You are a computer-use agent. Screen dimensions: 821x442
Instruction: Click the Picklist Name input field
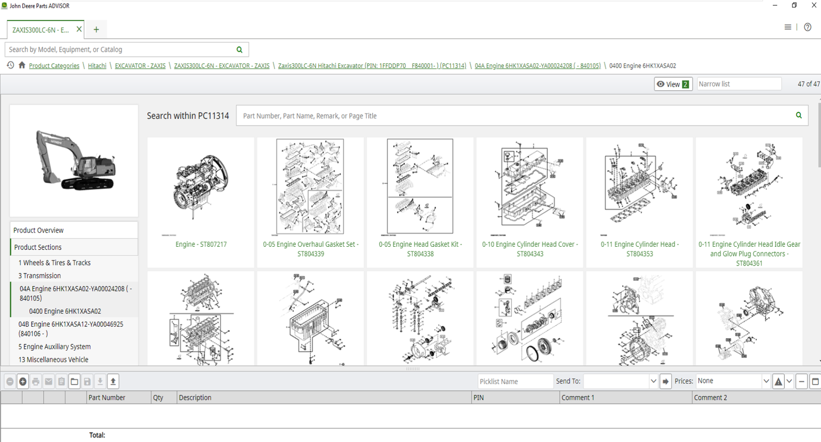pos(515,381)
